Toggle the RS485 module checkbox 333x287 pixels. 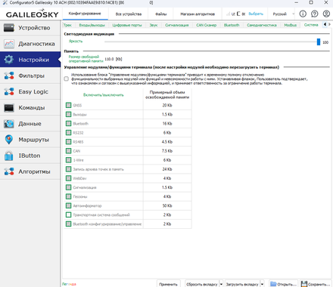coord(68,142)
